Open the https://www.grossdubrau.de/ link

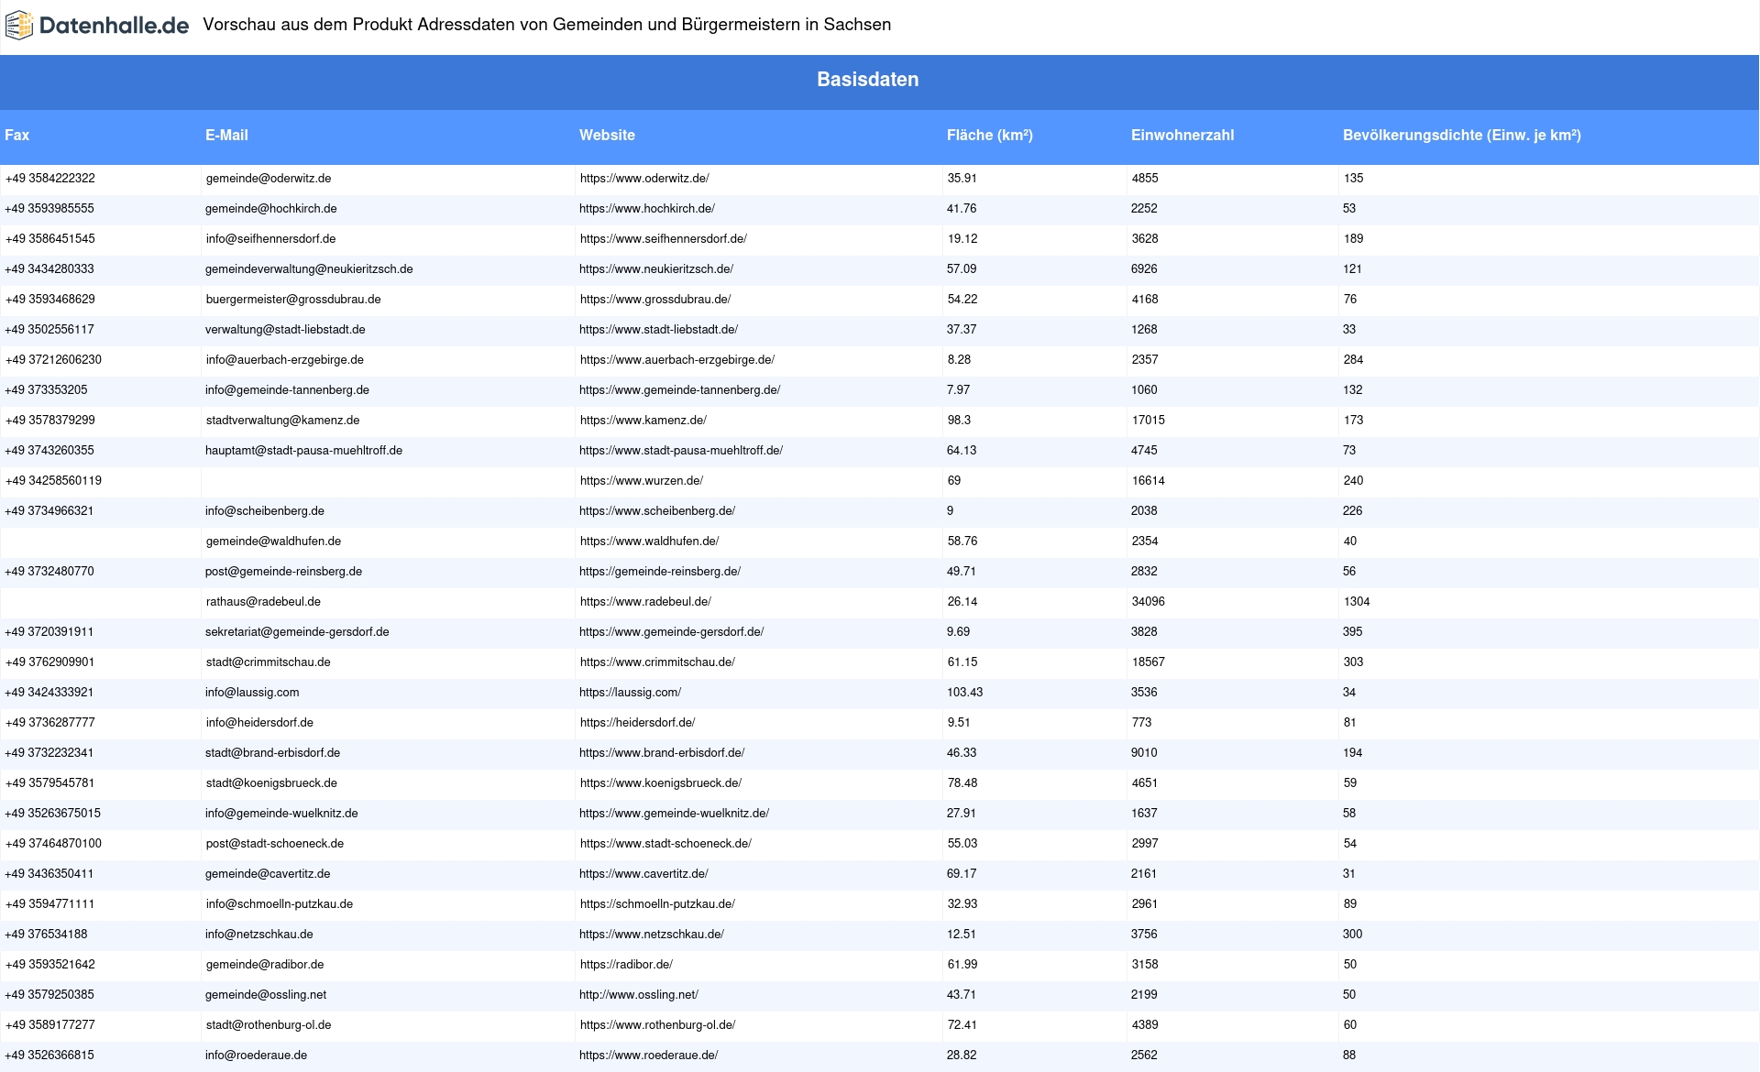(x=655, y=300)
